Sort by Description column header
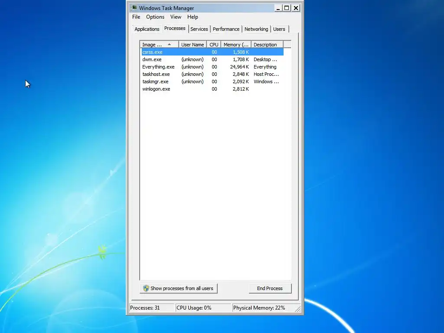This screenshot has width=444, height=333. [x=267, y=45]
